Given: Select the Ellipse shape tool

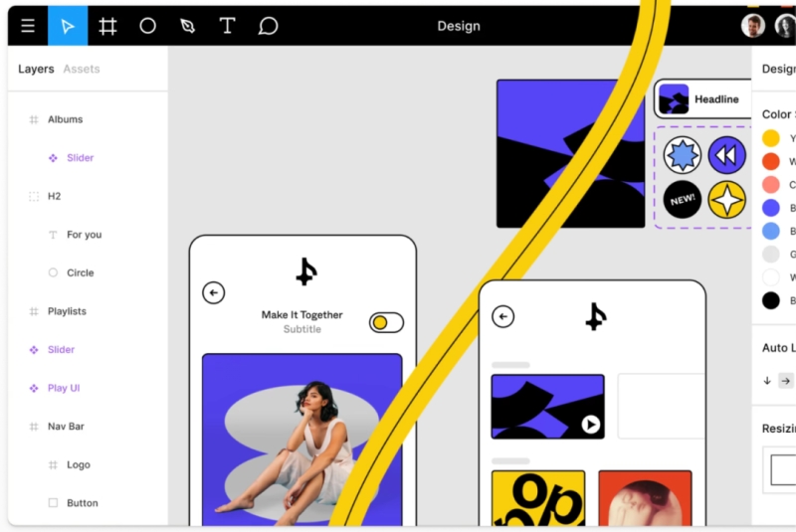Looking at the screenshot, I should coord(147,26).
